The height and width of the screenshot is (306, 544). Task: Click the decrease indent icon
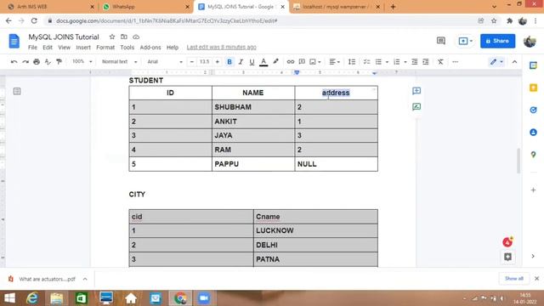click(415, 62)
